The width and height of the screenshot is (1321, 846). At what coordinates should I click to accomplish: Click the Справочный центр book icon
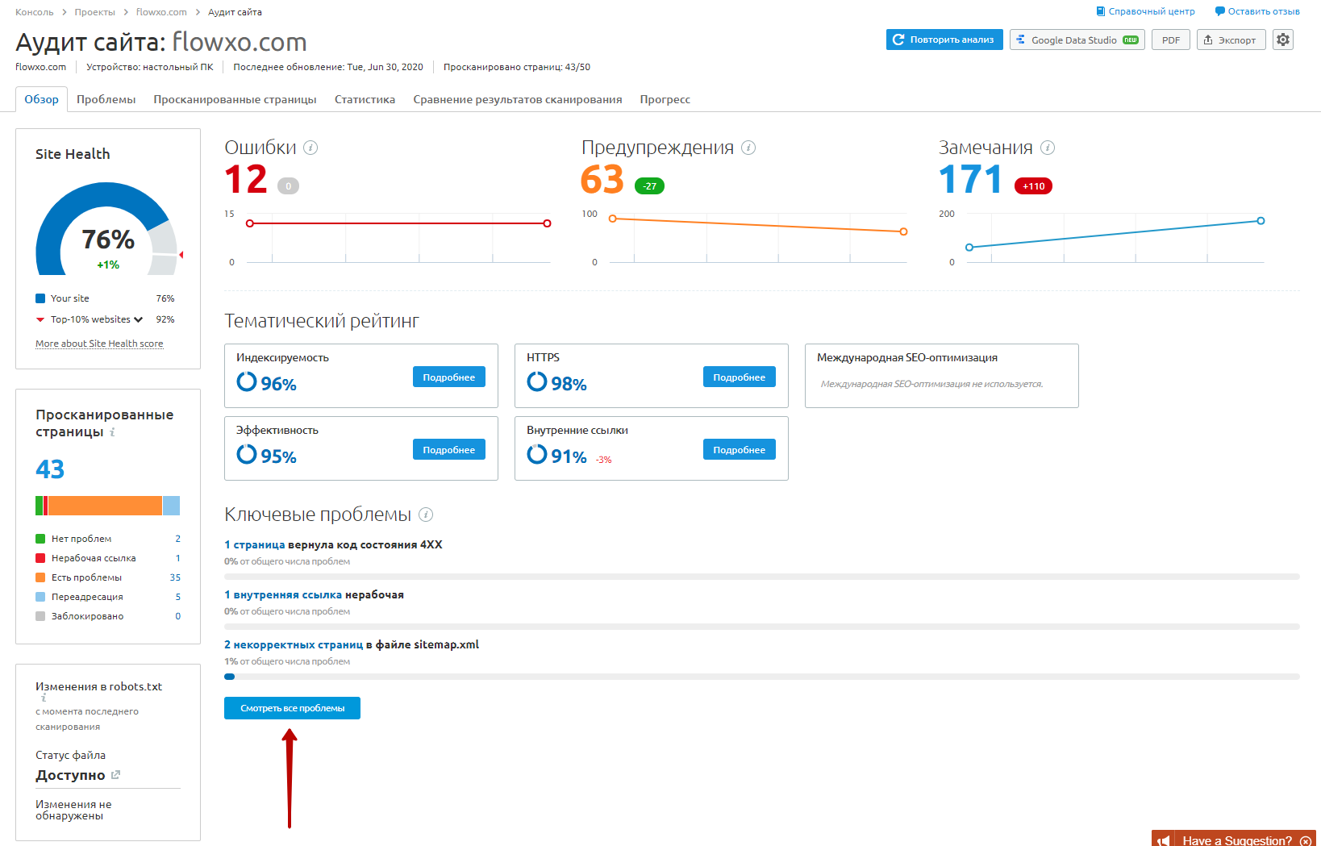(x=1101, y=11)
